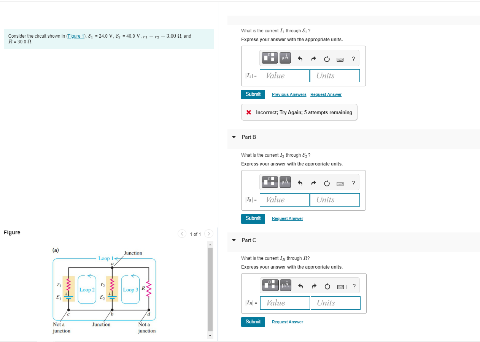Click the Units field for IR

(335, 303)
